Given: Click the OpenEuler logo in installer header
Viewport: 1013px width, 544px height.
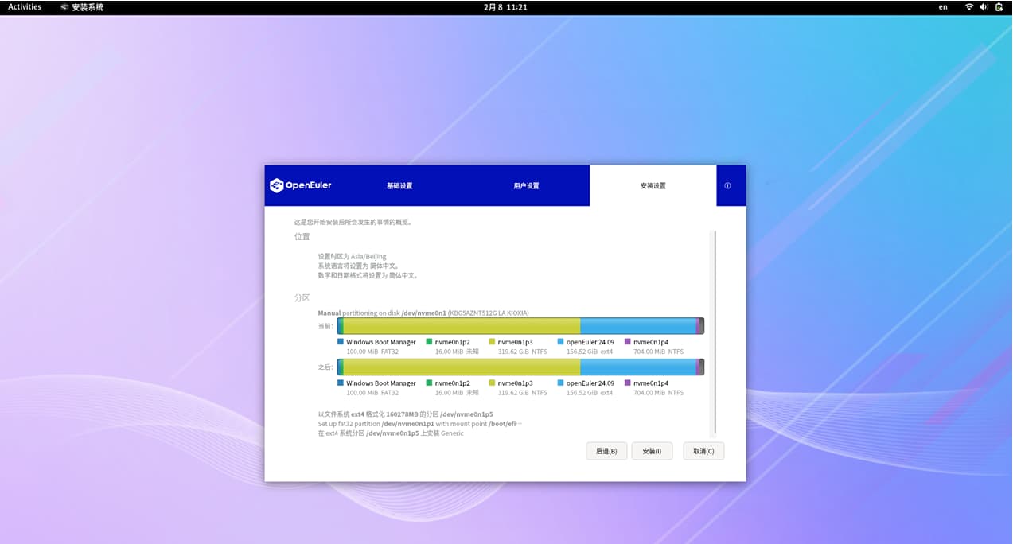Looking at the screenshot, I should (301, 185).
